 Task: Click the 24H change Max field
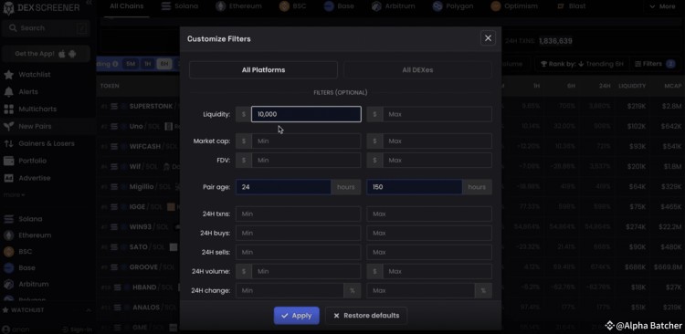[x=421, y=290]
